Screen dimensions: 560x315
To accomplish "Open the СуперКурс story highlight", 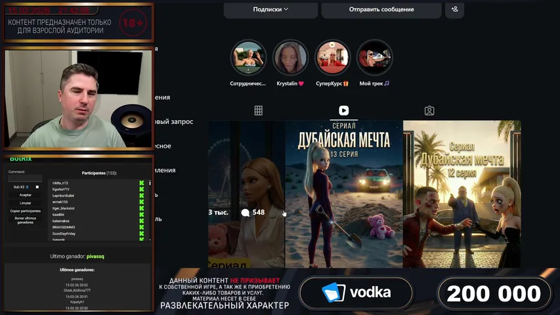I will coord(332,58).
